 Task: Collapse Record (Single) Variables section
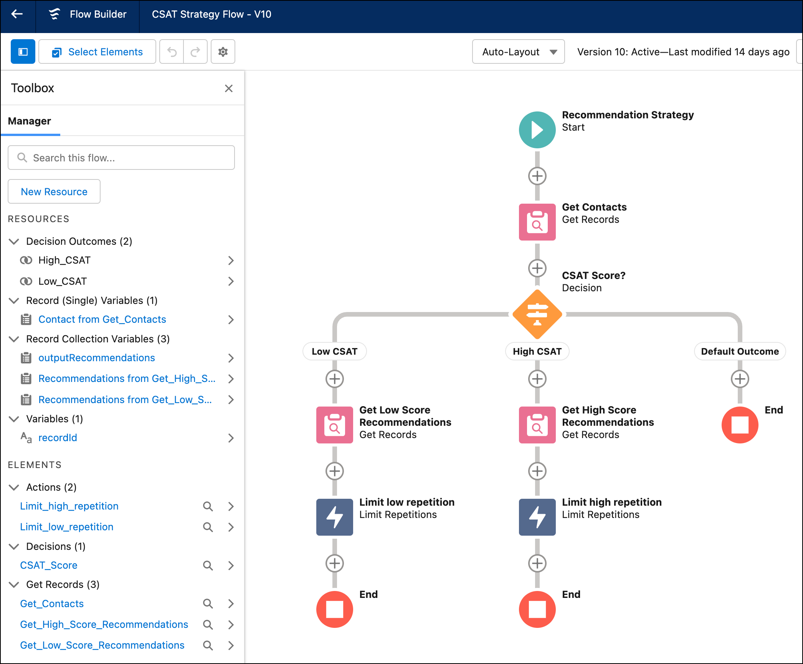pyautogui.click(x=14, y=300)
